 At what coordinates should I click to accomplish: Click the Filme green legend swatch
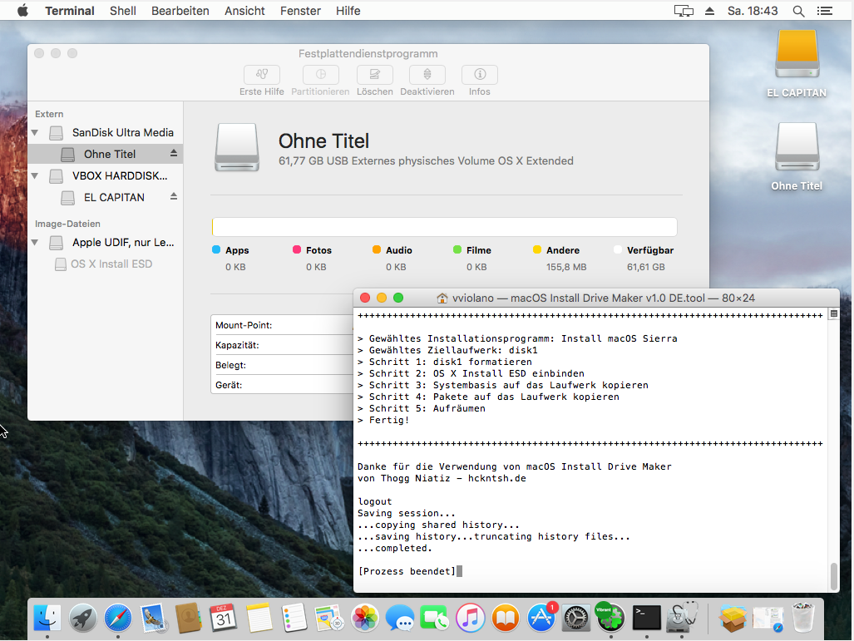click(x=457, y=249)
